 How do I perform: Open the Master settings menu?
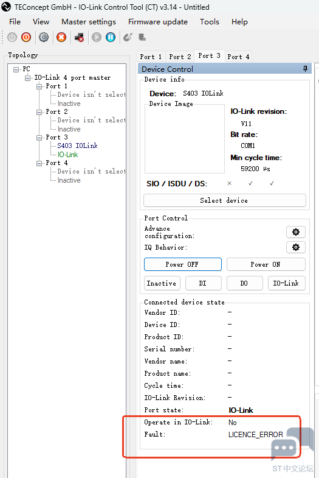[89, 22]
